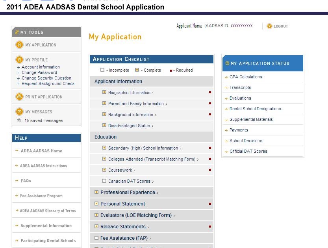Open Coursework checklist item
The width and height of the screenshot is (328, 248).
(120, 170)
